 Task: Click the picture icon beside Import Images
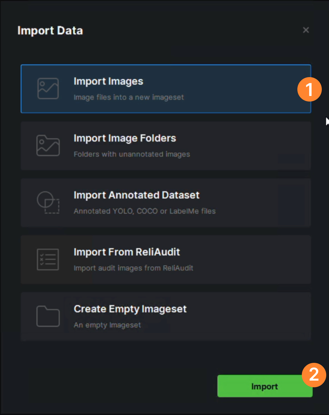pos(48,88)
